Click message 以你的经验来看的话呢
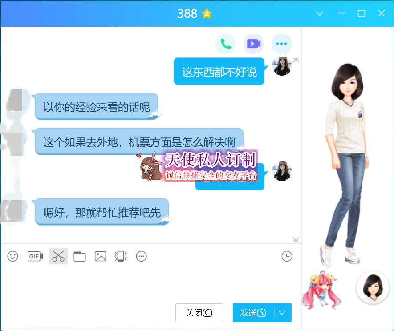 [97, 107]
